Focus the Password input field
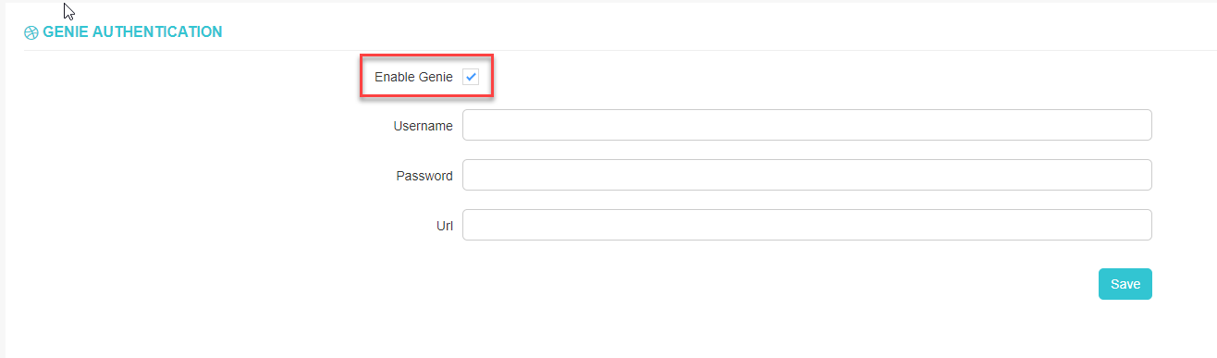Viewport: 1217px width, 358px height. tap(806, 175)
